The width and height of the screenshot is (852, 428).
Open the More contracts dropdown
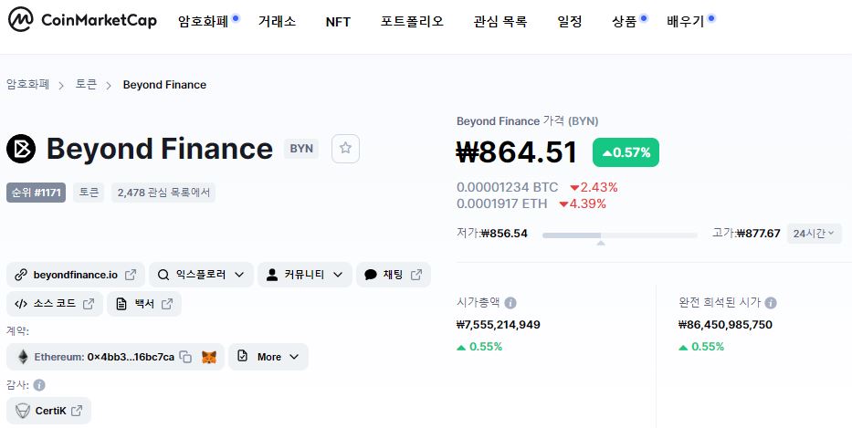[268, 357]
